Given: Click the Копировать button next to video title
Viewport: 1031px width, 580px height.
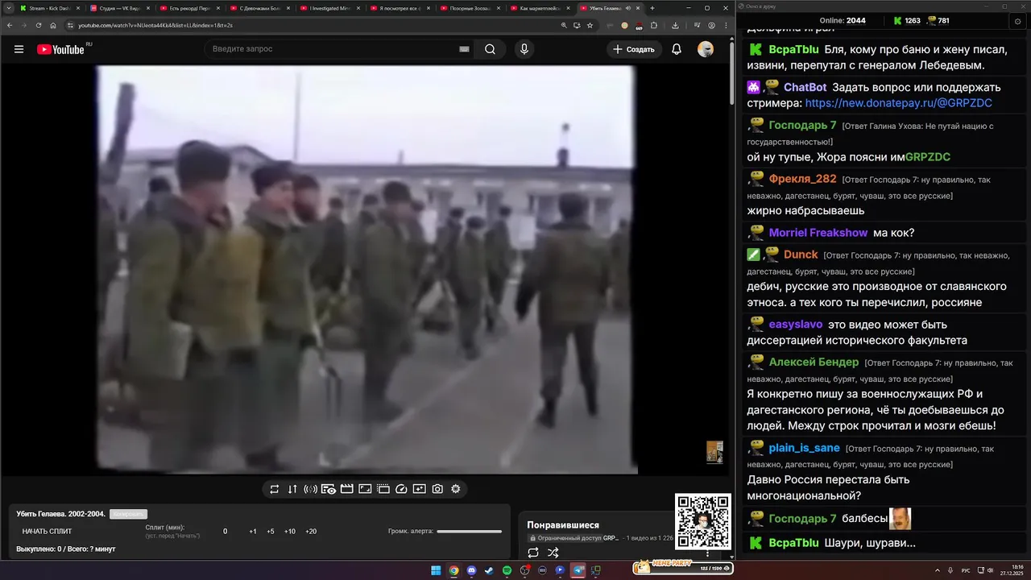Looking at the screenshot, I should [x=128, y=514].
